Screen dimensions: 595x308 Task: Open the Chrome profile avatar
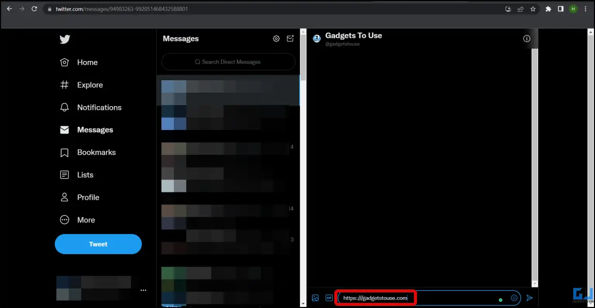coord(573,9)
